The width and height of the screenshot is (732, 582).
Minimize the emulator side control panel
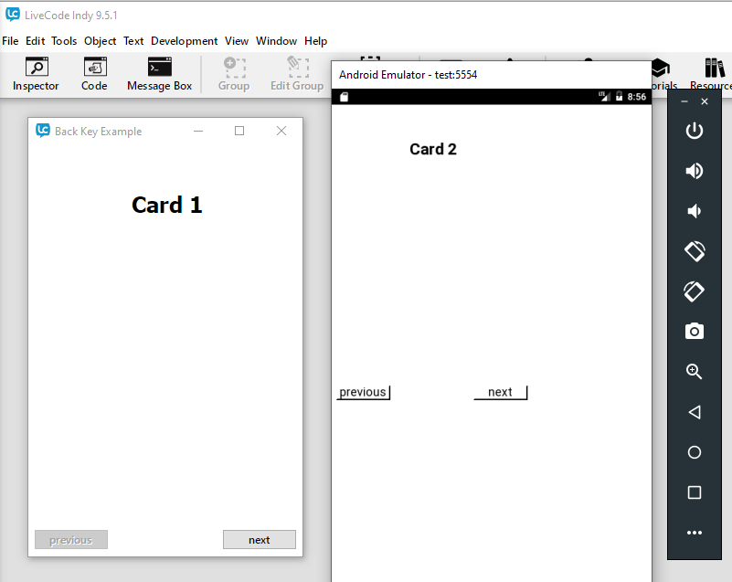point(684,101)
